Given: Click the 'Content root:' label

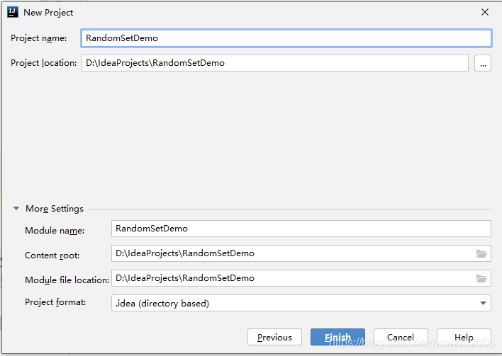Looking at the screenshot, I should coord(52,255).
